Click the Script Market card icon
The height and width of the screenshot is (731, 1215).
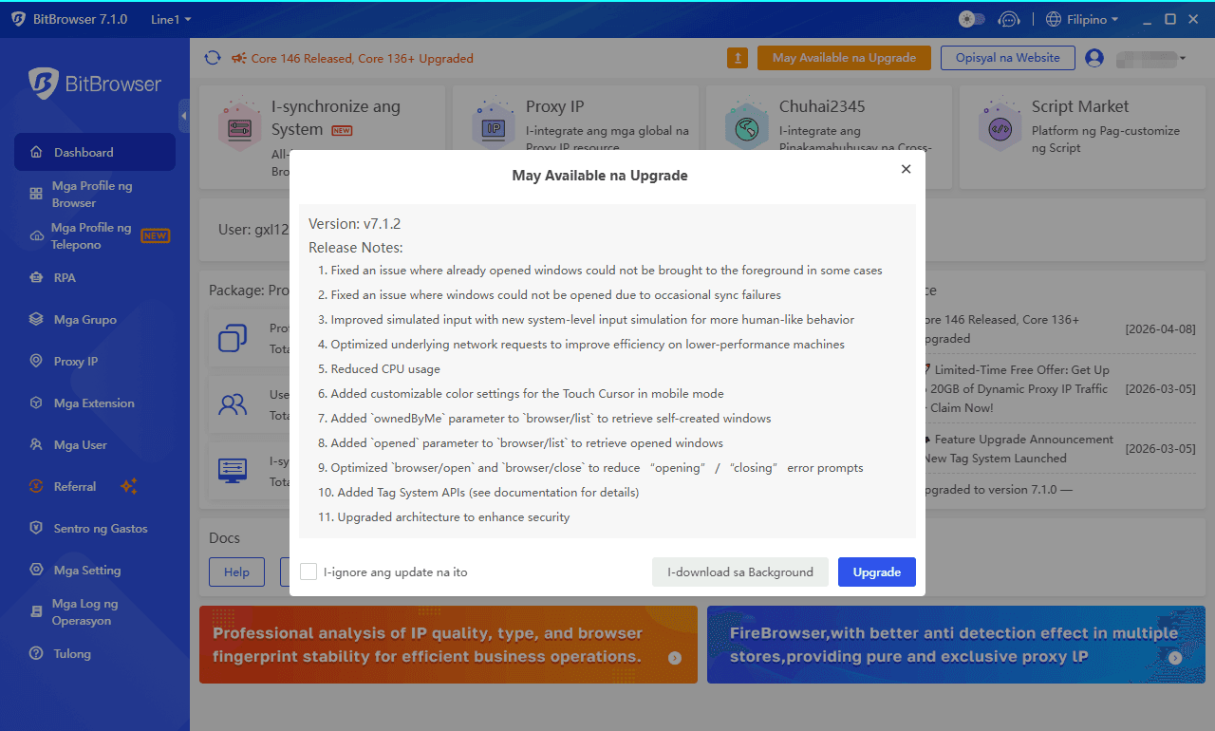tap(1000, 126)
